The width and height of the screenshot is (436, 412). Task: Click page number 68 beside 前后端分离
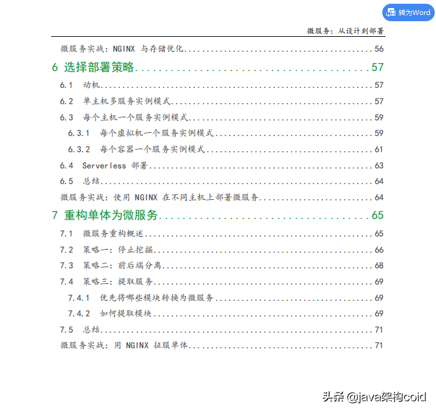379,265
